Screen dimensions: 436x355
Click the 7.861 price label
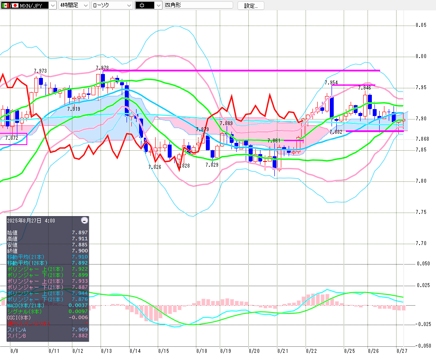tap(274, 141)
